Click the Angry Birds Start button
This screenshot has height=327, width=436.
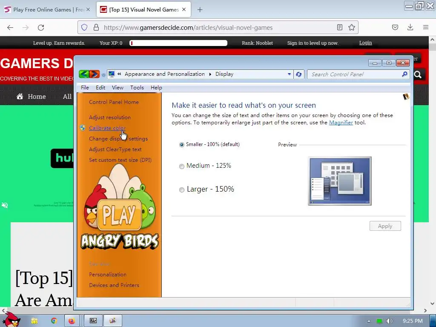tap(11, 320)
